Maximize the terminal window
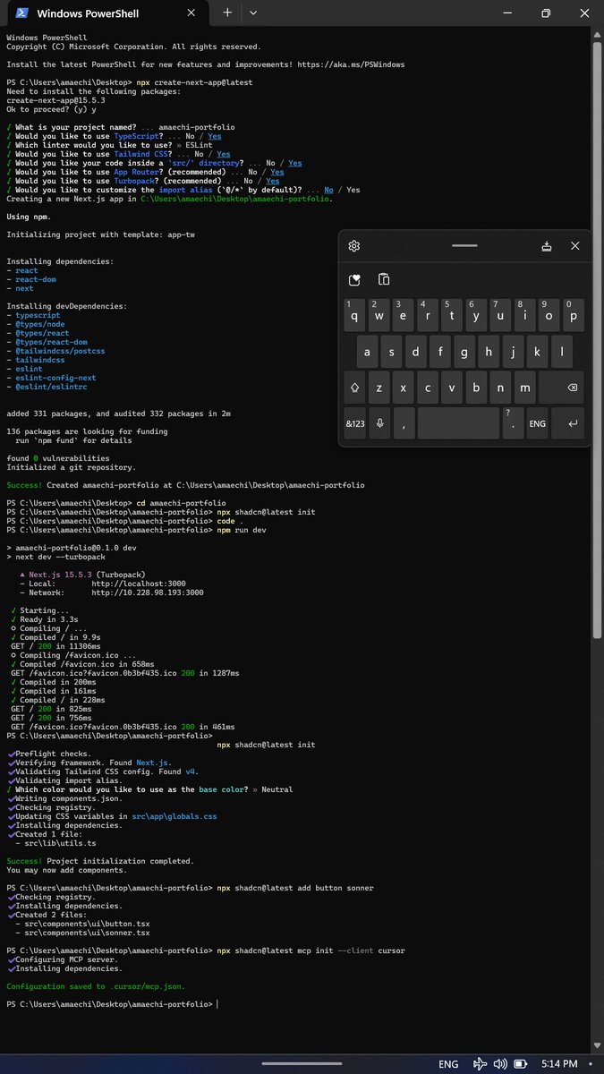Screen dimensions: 604x1074 pyautogui.click(x=546, y=13)
